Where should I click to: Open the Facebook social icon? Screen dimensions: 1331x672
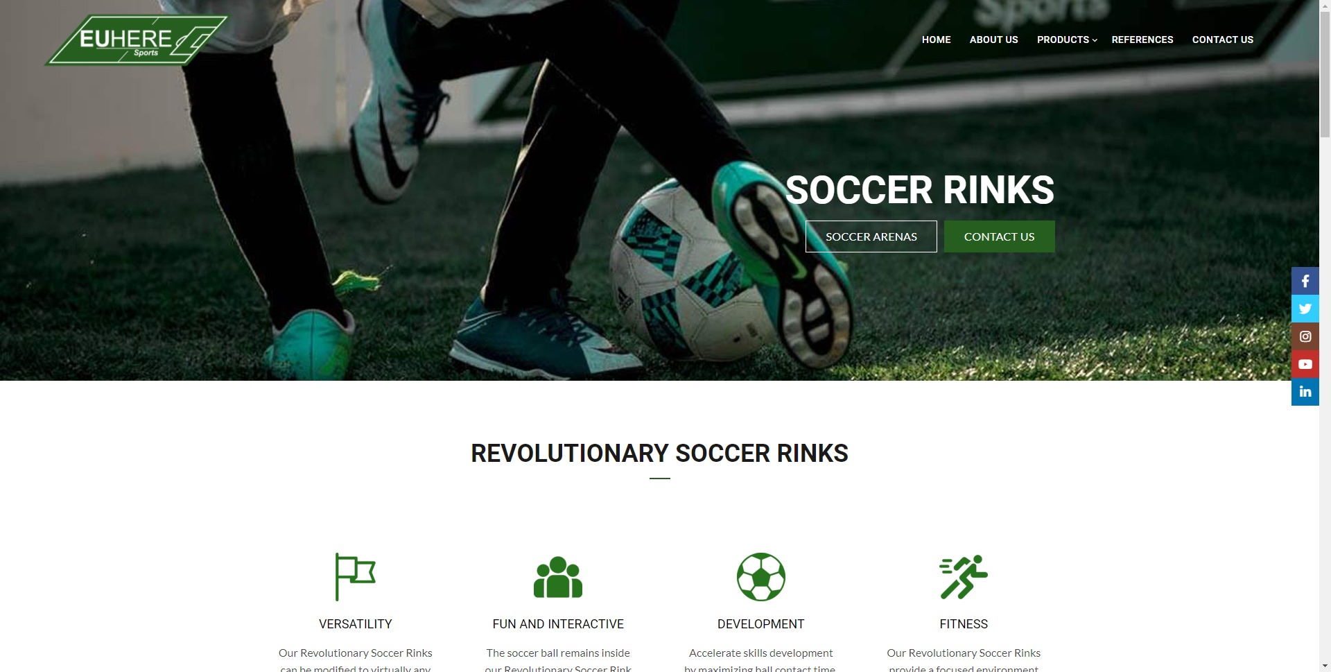tap(1305, 281)
